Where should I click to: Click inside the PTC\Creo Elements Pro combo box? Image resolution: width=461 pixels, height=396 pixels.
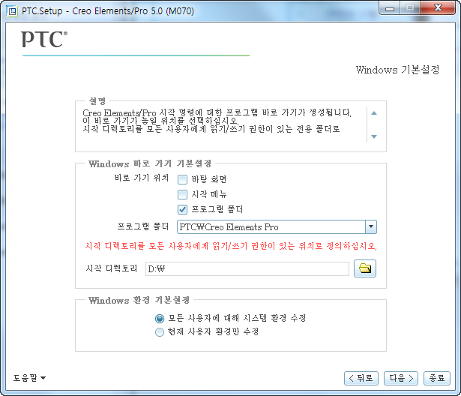pyautogui.click(x=271, y=226)
